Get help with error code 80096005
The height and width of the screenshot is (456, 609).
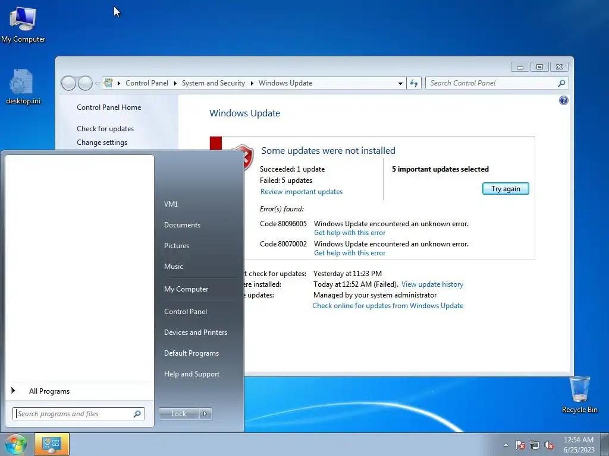pyautogui.click(x=350, y=233)
